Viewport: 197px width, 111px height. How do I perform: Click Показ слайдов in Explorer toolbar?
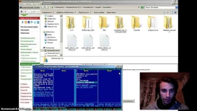99,12
